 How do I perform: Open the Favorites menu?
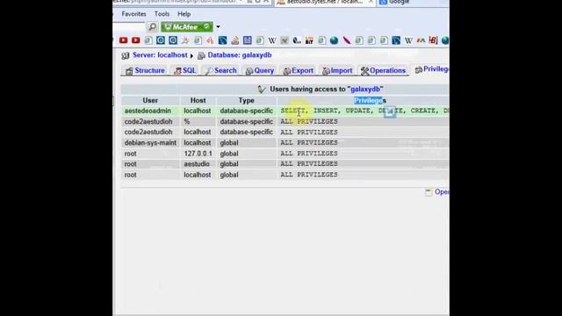[133, 14]
